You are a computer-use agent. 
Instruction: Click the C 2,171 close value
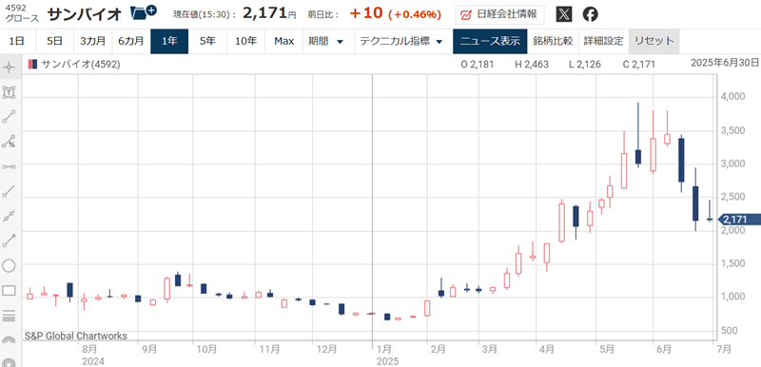[639, 64]
